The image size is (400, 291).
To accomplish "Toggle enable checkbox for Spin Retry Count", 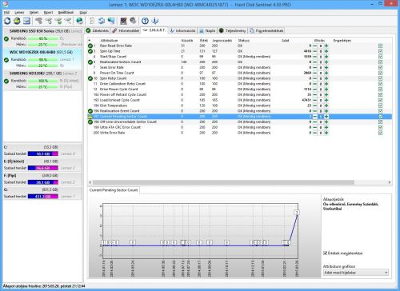I will [381, 78].
